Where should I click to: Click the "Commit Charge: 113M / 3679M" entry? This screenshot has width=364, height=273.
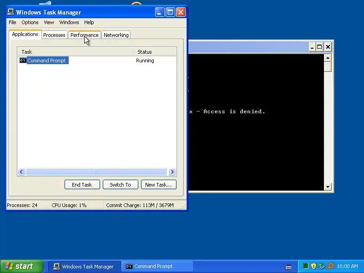coord(140,205)
